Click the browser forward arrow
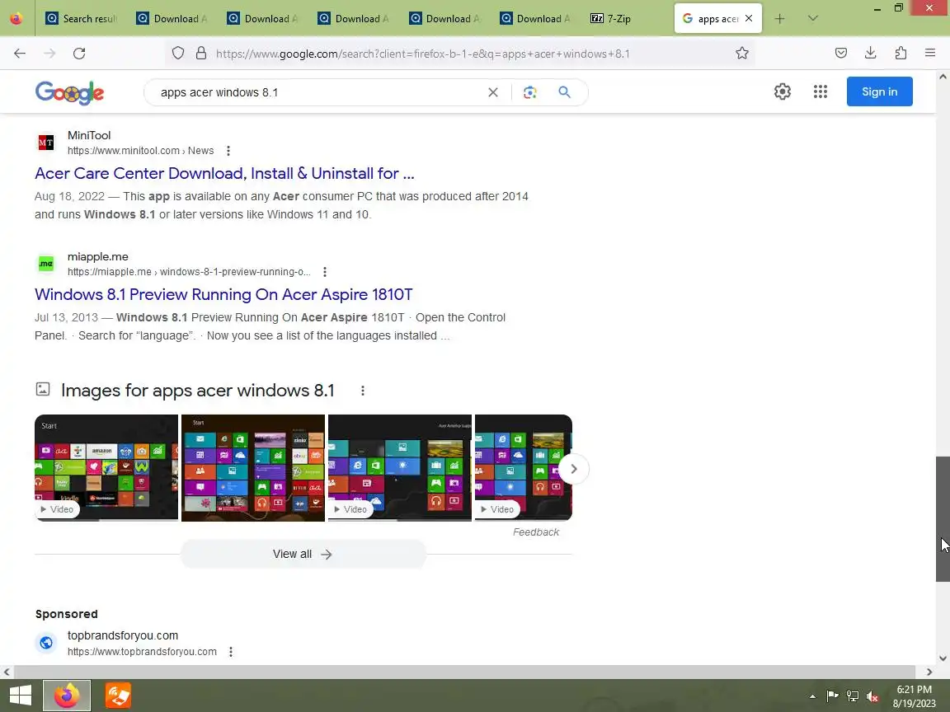Screen dimensions: 950x712 point(49,54)
